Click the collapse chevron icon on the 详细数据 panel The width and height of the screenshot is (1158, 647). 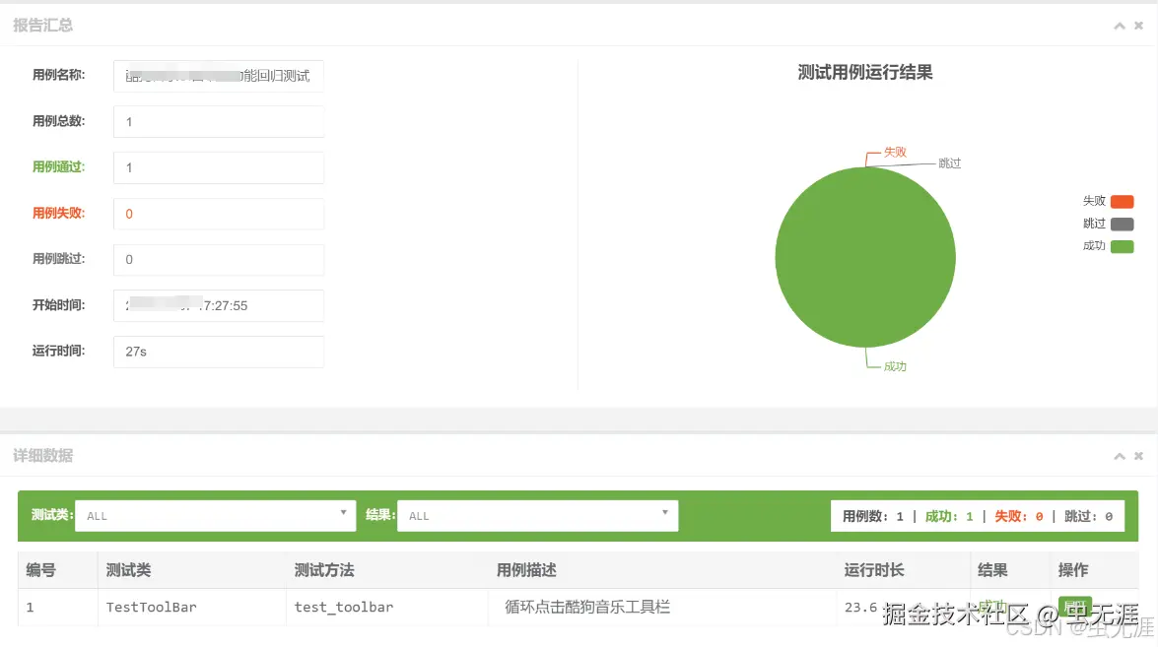pyautogui.click(x=1120, y=455)
